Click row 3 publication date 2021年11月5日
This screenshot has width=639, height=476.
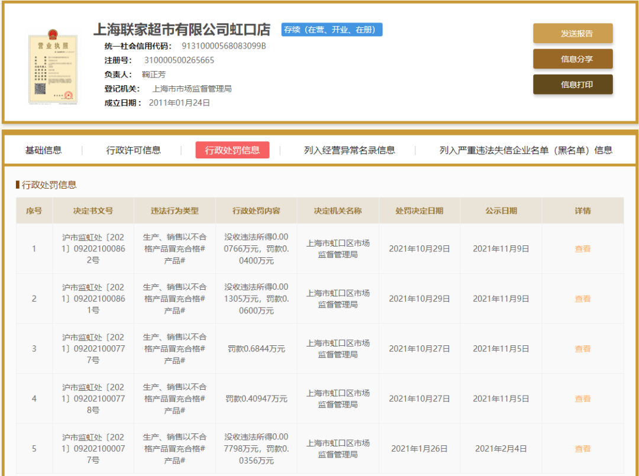tap(501, 349)
